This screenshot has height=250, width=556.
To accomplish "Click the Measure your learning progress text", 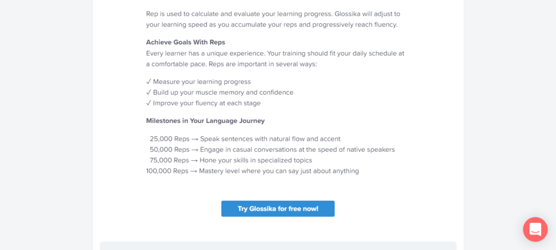I will click(x=202, y=81).
